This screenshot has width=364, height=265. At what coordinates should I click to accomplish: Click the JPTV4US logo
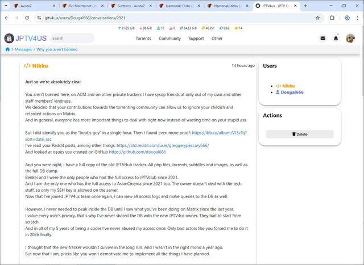pyautogui.click(x=25, y=38)
